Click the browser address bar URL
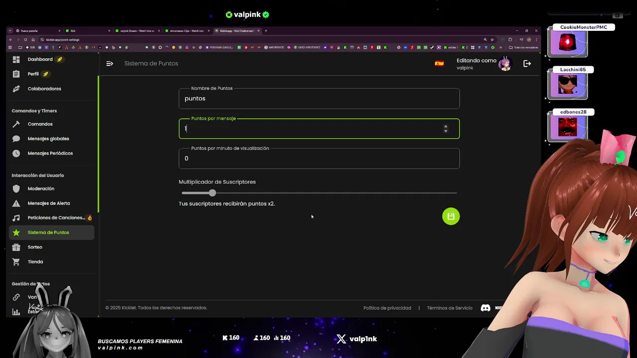 point(63,40)
